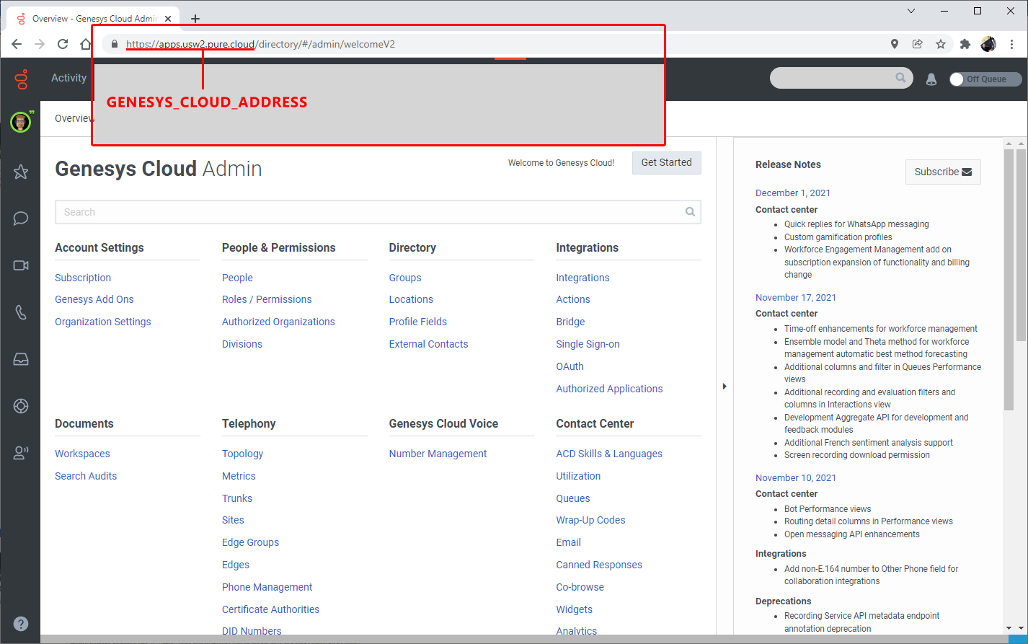The width and height of the screenshot is (1028, 644).
Task: Click the magnifier in the top search box
Action: (900, 78)
